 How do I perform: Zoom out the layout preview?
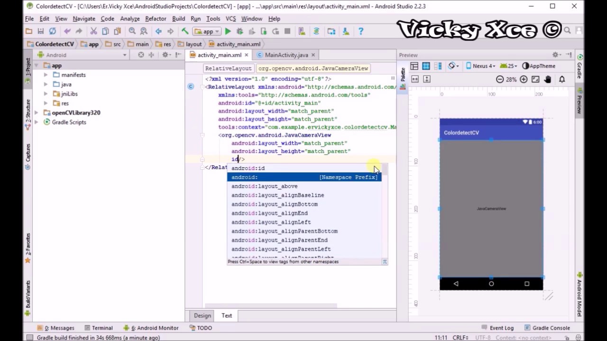(500, 80)
